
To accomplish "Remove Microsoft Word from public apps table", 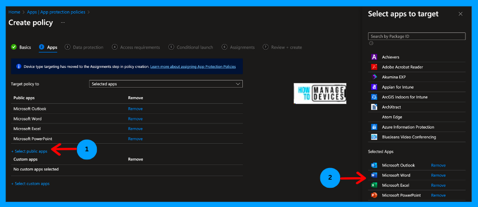I will click(135, 119).
